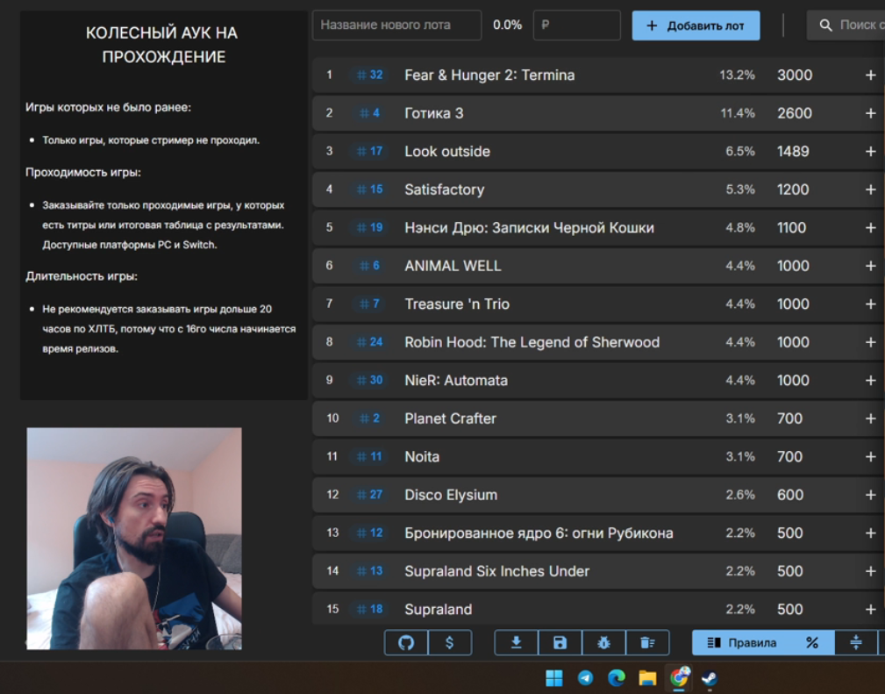Viewport: 885px width, 694px height.
Task: Select the Look outside lot name
Action: tap(447, 151)
